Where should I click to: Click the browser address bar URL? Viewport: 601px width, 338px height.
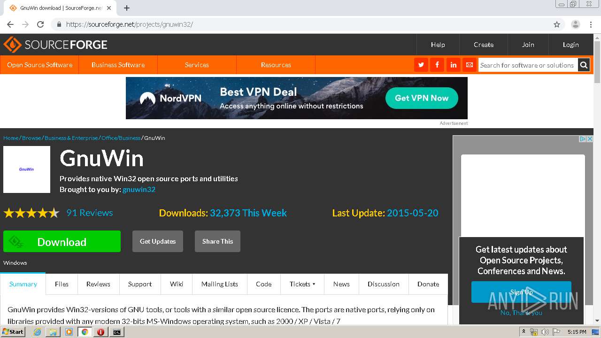(x=130, y=24)
